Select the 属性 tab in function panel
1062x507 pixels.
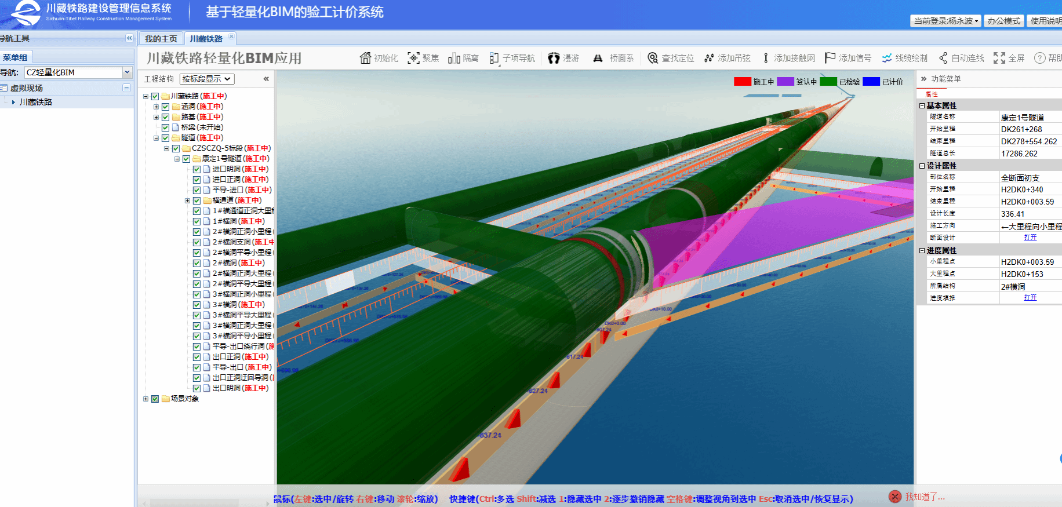(932, 94)
